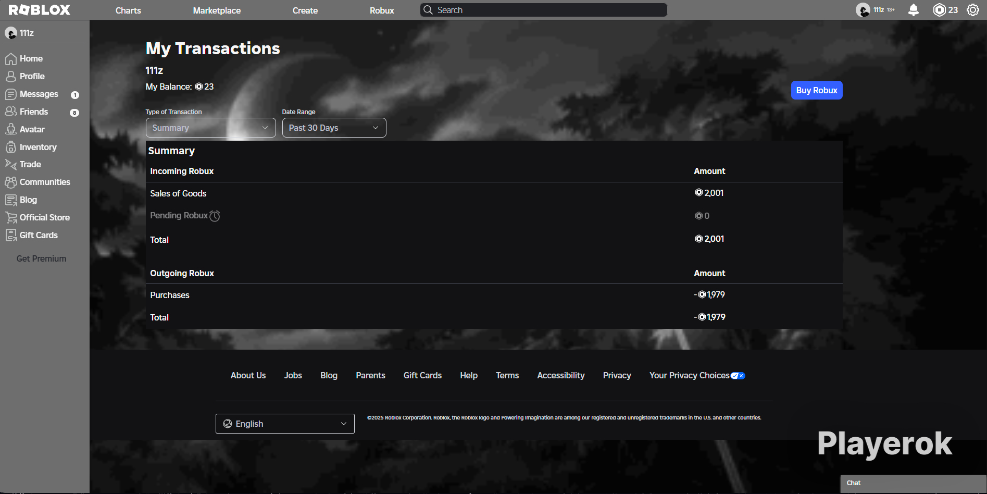Open Official Store from the sidebar
This screenshot has height=494, width=987.
coord(44,217)
